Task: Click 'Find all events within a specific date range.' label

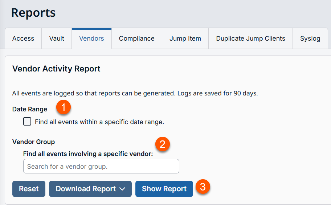Action: click(99, 122)
